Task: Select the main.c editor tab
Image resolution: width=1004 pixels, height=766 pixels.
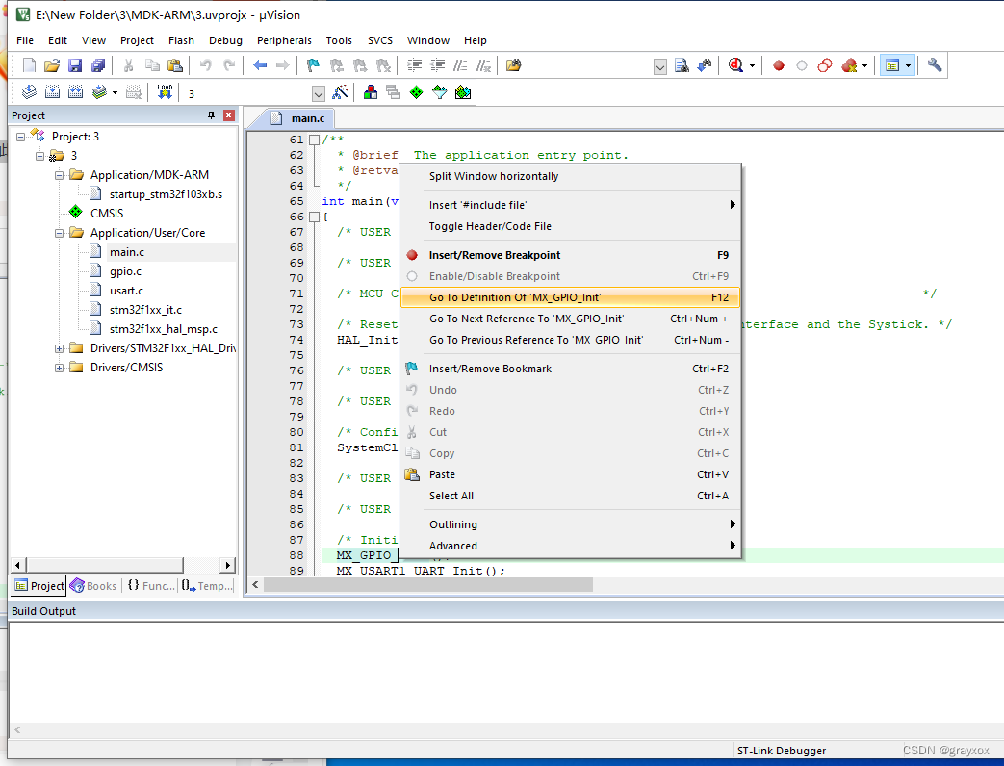Action: click(x=298, y=117)
